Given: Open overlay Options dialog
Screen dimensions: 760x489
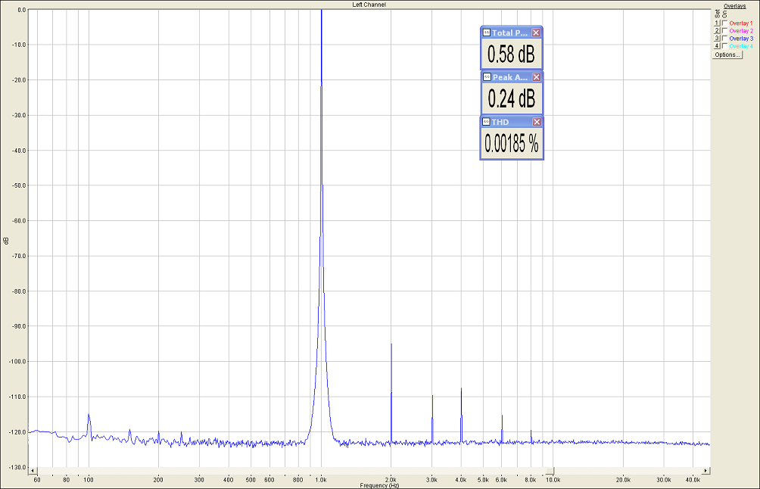Looking at the screenshot, I should (727, 55).
